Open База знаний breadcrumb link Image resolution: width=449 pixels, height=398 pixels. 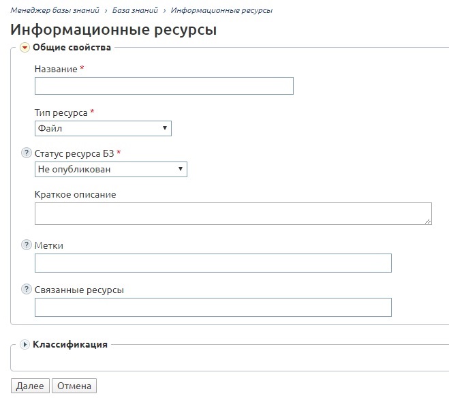point(135,11)
